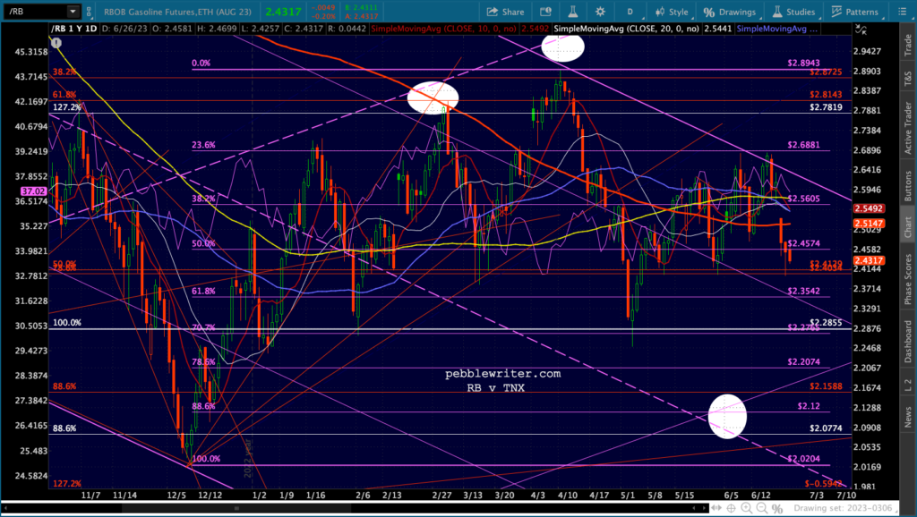The image size is (917, 517).
Task: Click the zoom in magnifier icon
Action: pos(747,508)
